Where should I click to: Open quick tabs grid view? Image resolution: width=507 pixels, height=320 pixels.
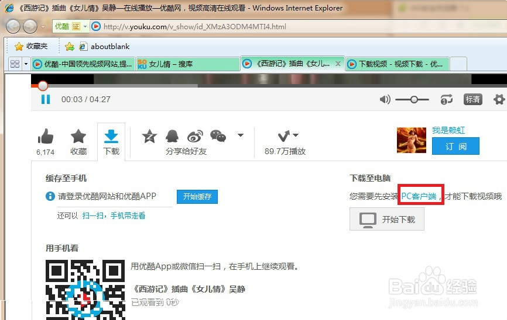click(15, 64)
